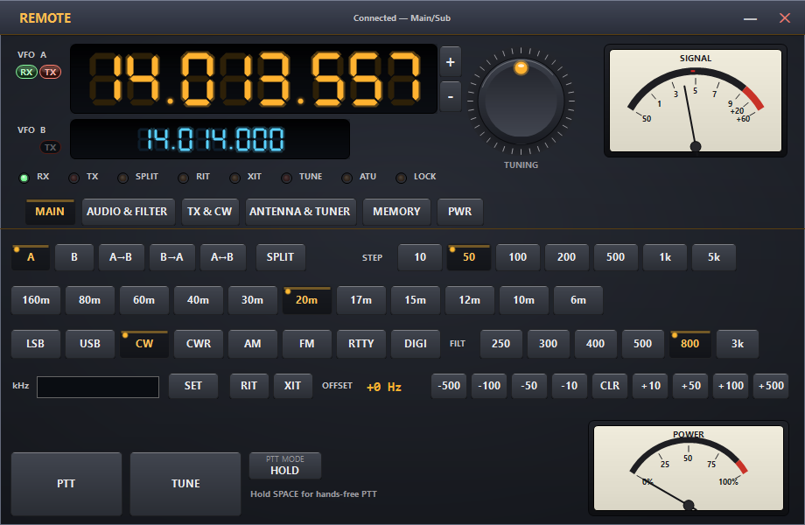
Task: Choose USB mode
Action: (90, 344)
